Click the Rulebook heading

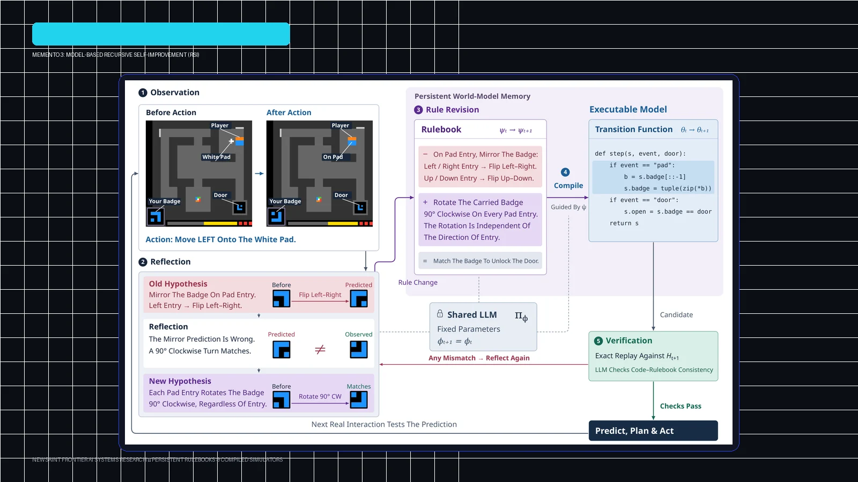point(441,130)
